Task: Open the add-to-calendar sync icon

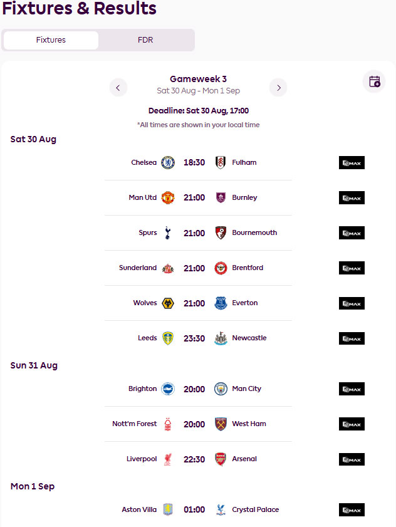Action: (374, 81)
